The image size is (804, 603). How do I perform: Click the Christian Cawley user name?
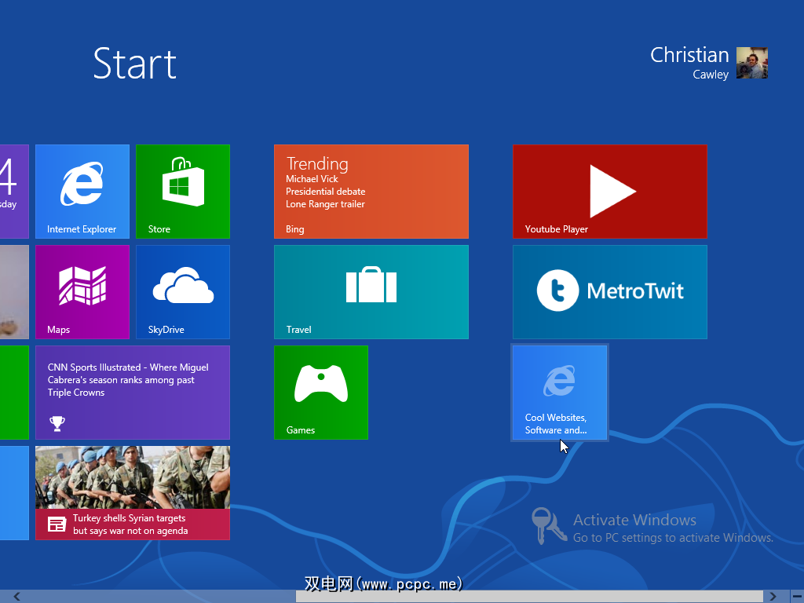tap(689, 63)
